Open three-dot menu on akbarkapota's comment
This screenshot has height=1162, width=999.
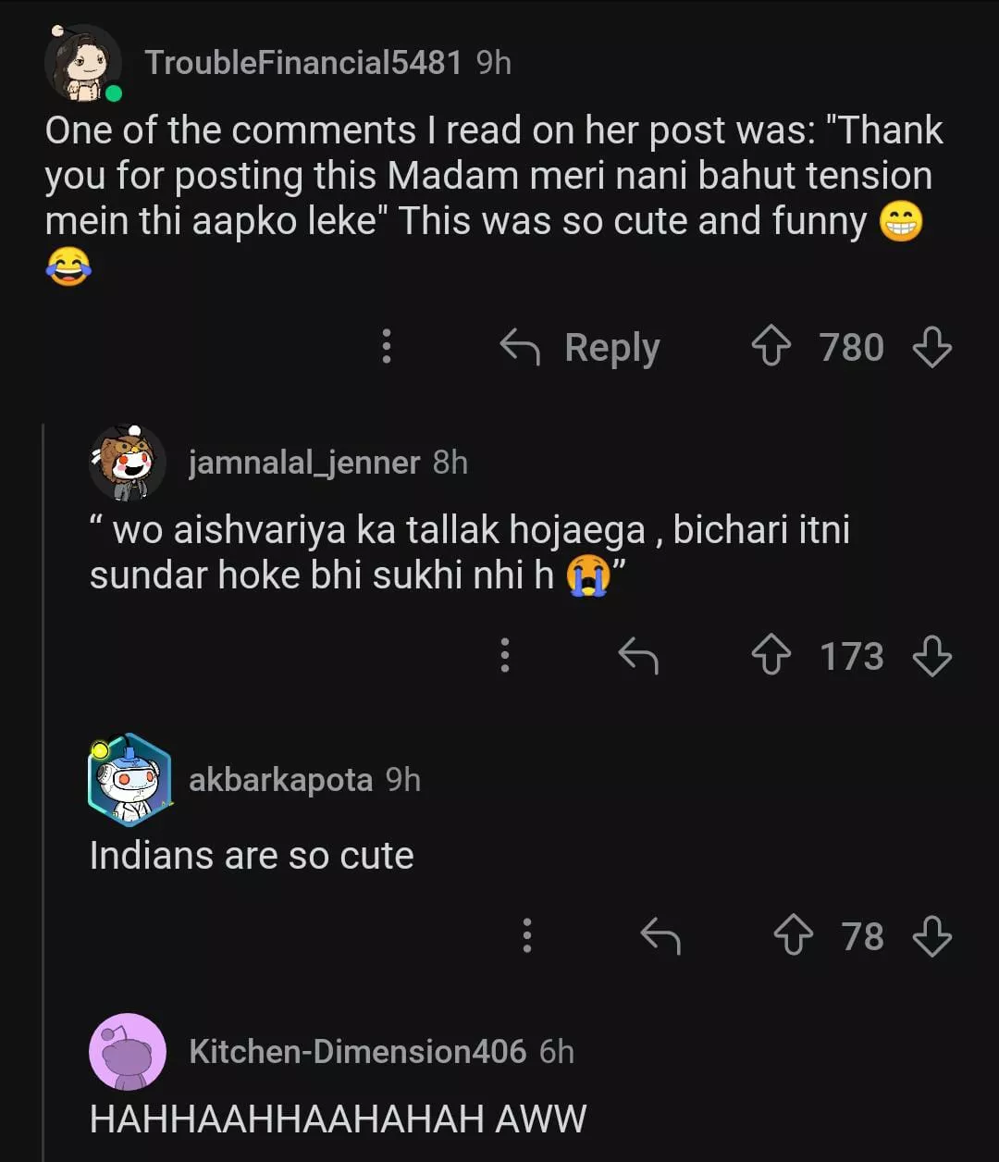[x=527, y=935]
